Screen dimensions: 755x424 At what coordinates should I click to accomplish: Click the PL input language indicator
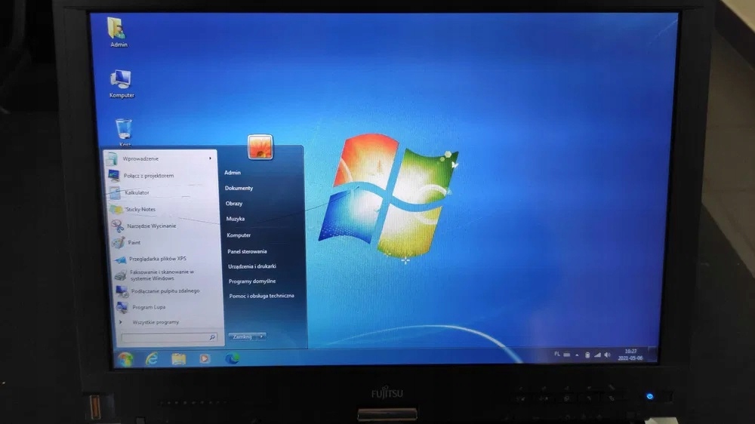click(557, 354)
